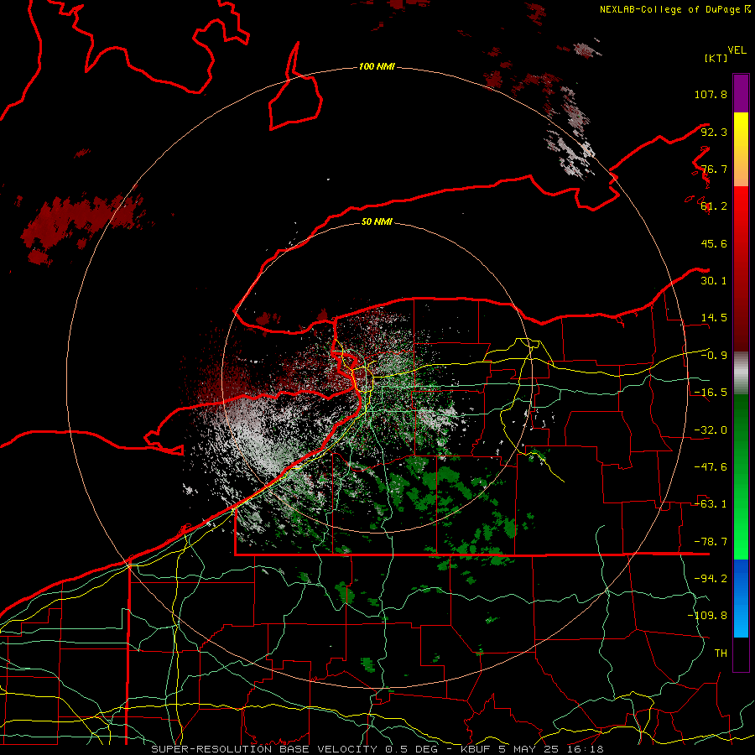Click the [KT] units label
This screenshot has width=755, height=755.
pos(716,58)
